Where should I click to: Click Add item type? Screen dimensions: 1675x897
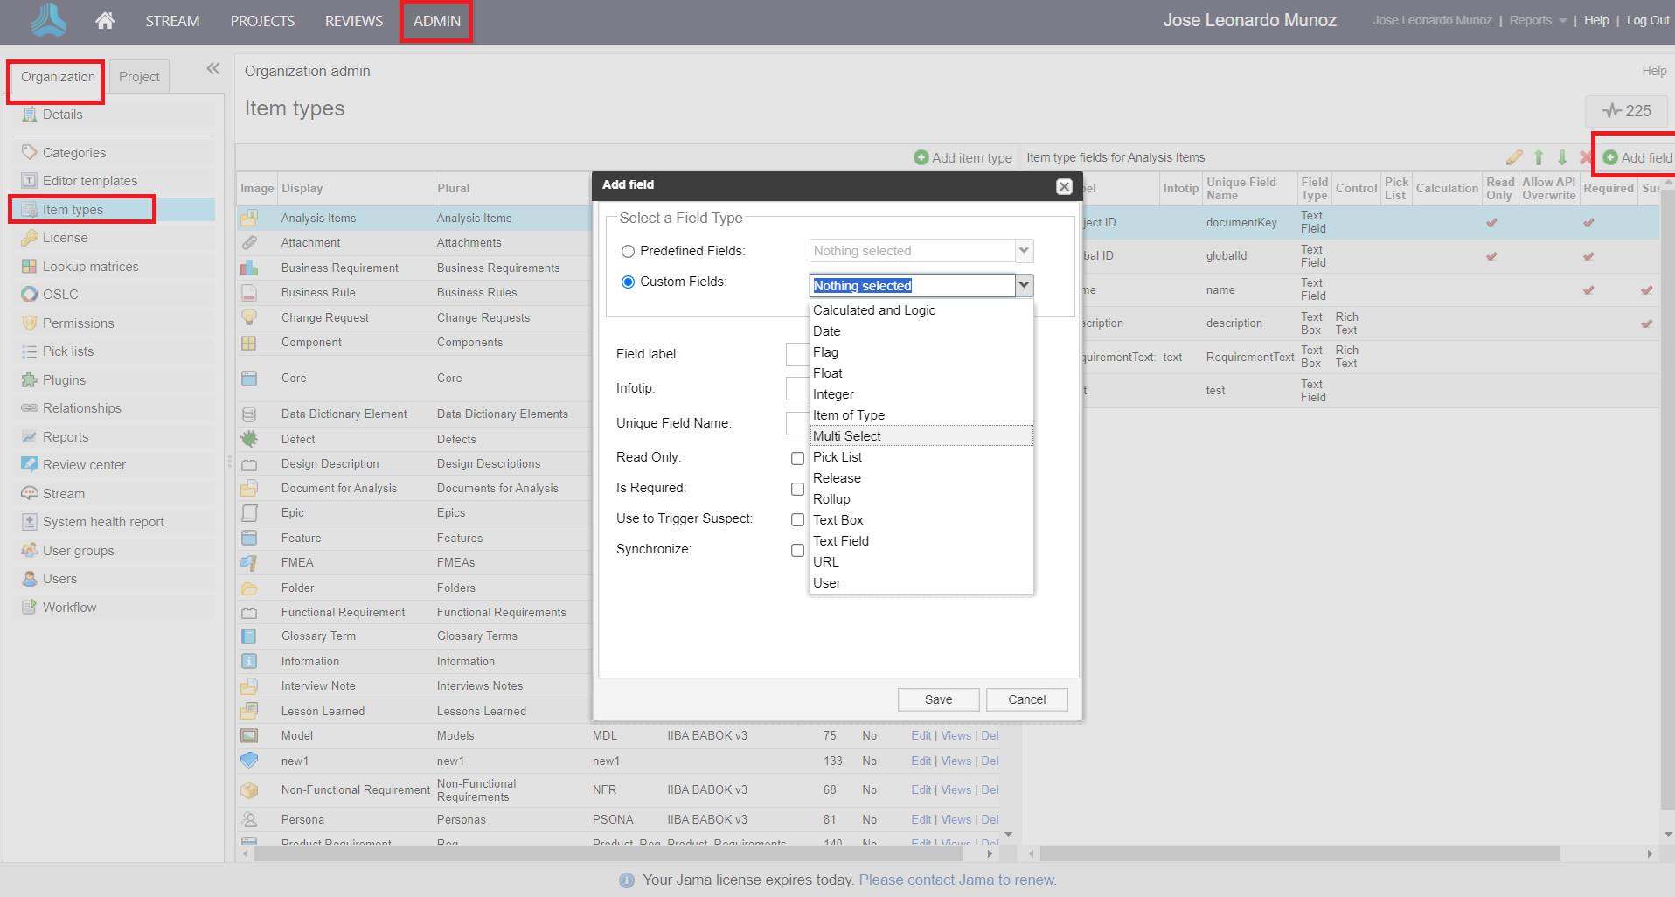(963, 158)
